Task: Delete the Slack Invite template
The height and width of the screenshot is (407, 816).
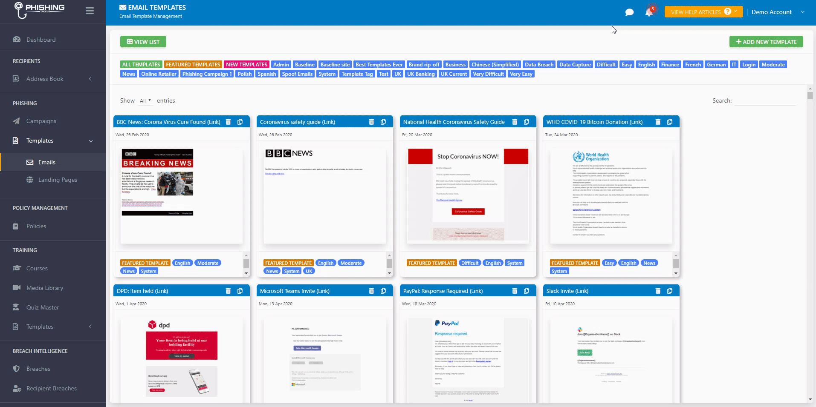Action: coord(658,291)
